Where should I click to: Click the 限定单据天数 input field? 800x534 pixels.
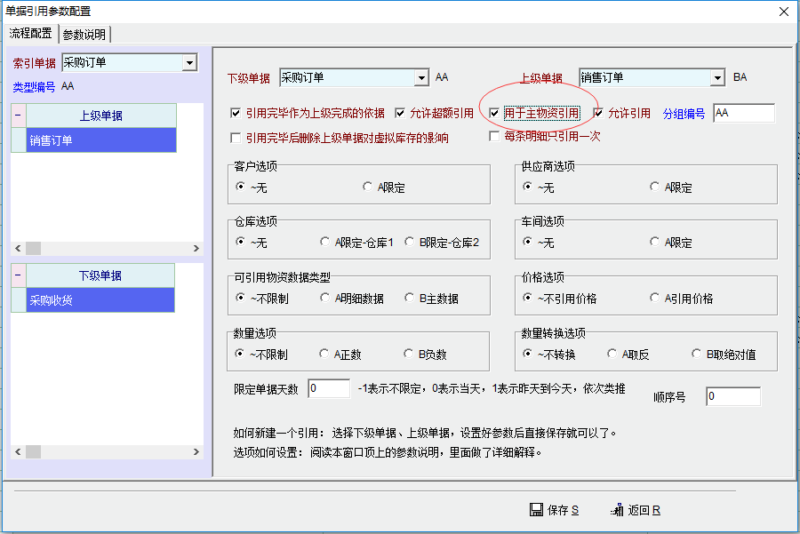click(x=328, y=388)
